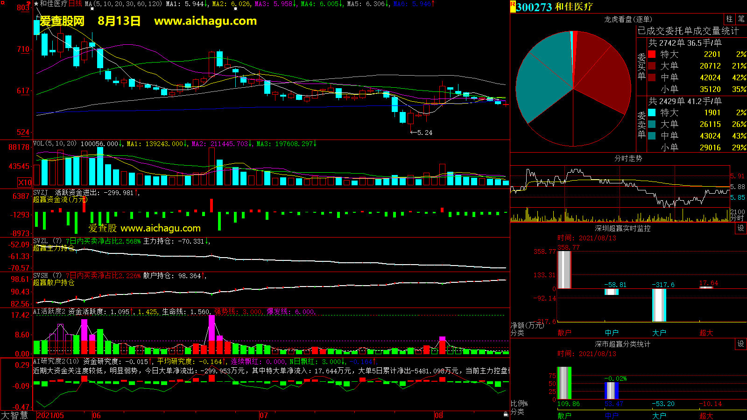Click the 散户 bar valued 358.77

[564, 270]
